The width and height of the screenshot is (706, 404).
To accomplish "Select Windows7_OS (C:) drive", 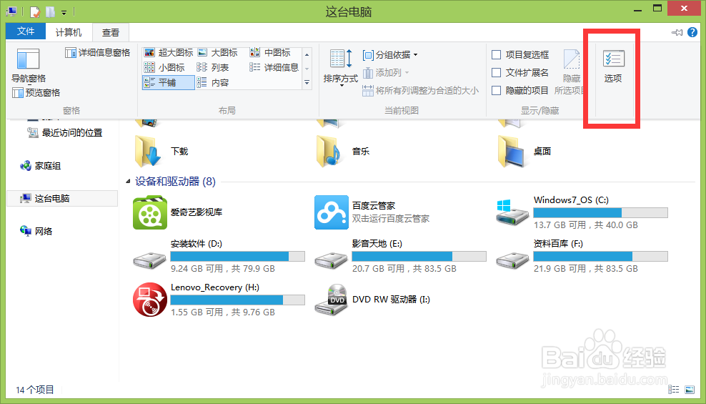I will point(582,212).
